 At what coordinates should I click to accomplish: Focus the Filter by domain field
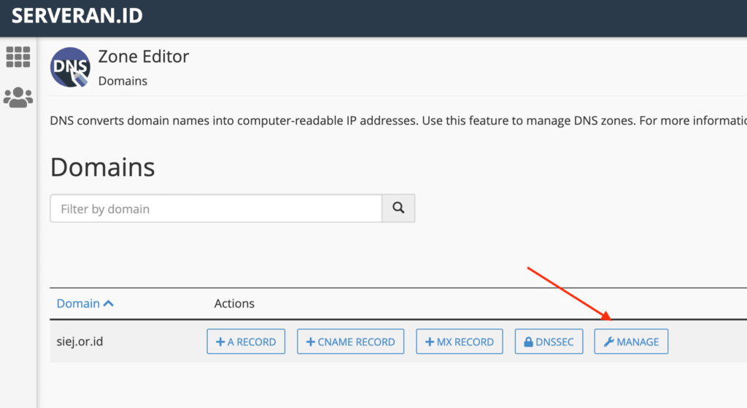point(216,208)
